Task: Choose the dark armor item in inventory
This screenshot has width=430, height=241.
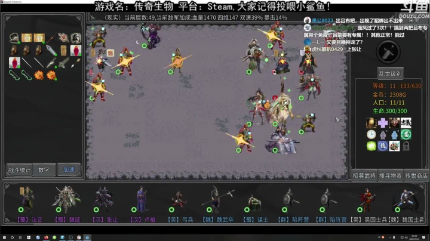Action: pos(76,38)
